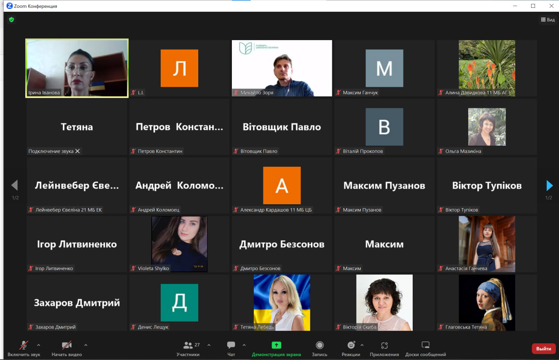Image resolution: width=559 pixels, height=360 pixels.
Task: Unmute microphone with Включить звук
Action: 24,348
